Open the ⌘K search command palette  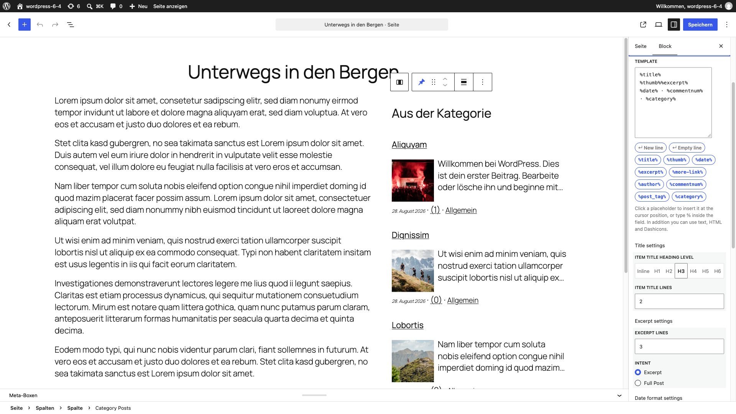(x=95, y=6)
